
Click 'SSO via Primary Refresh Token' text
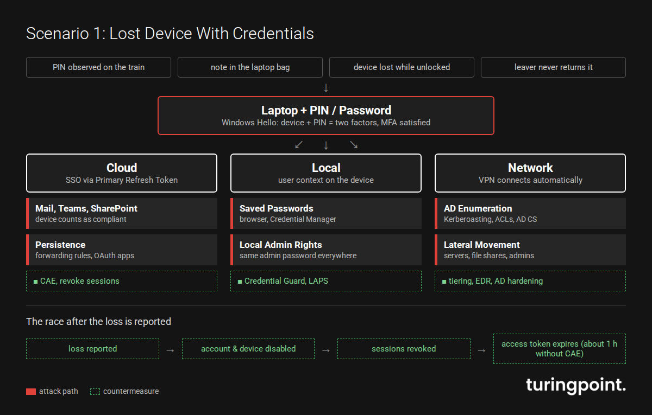122,180
